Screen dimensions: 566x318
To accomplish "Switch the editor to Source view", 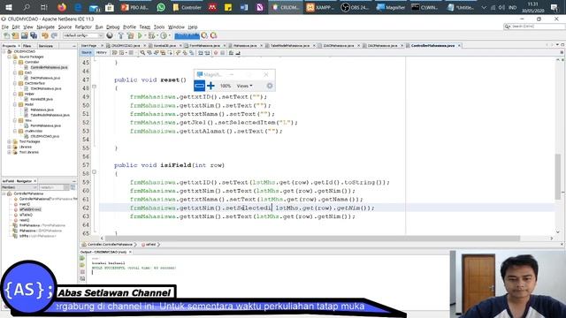I will click(87, 53).
